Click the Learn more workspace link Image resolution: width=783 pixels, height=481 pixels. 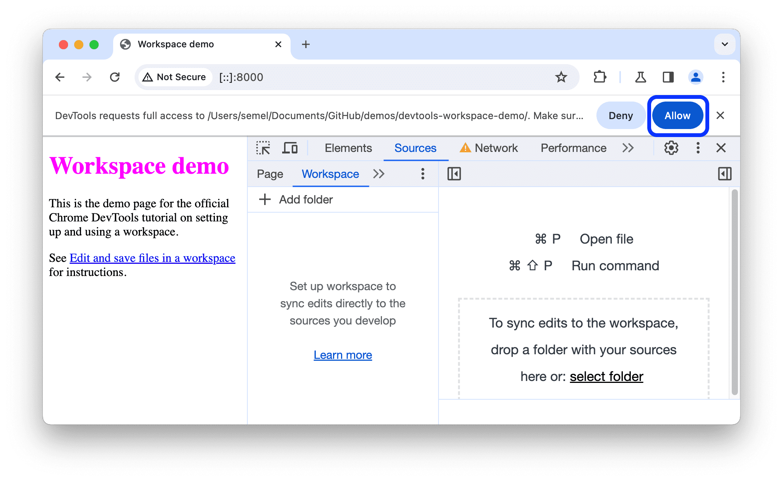pos(343,354)
